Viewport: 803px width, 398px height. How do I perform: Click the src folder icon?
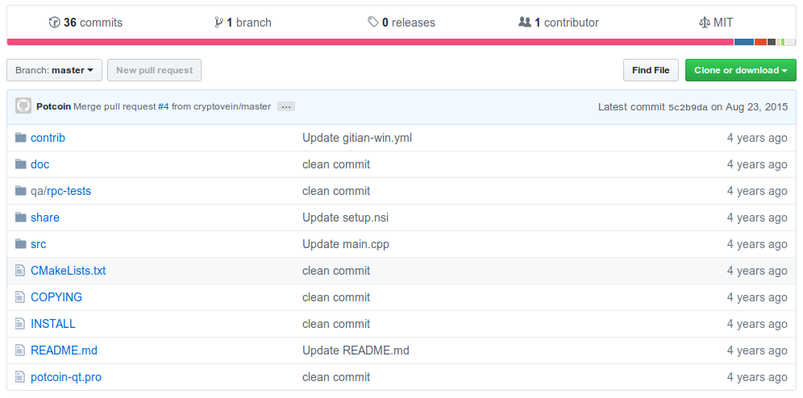pyautogui.click(x=20, y=244)
